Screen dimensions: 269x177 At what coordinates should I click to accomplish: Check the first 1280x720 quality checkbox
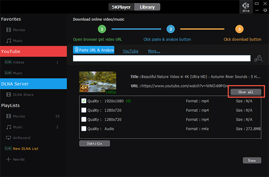point(84,110)
